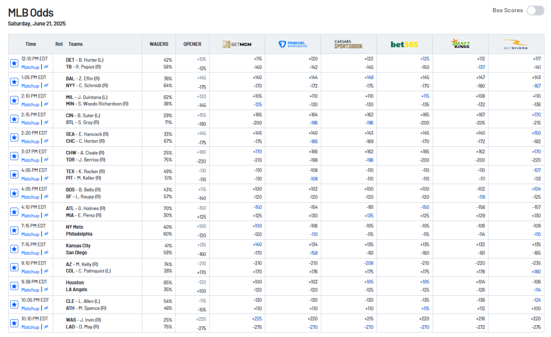Click the star for WAS vs LAD game
The height and width of the screenshot is (337, 551).
[x=14, y=323]
